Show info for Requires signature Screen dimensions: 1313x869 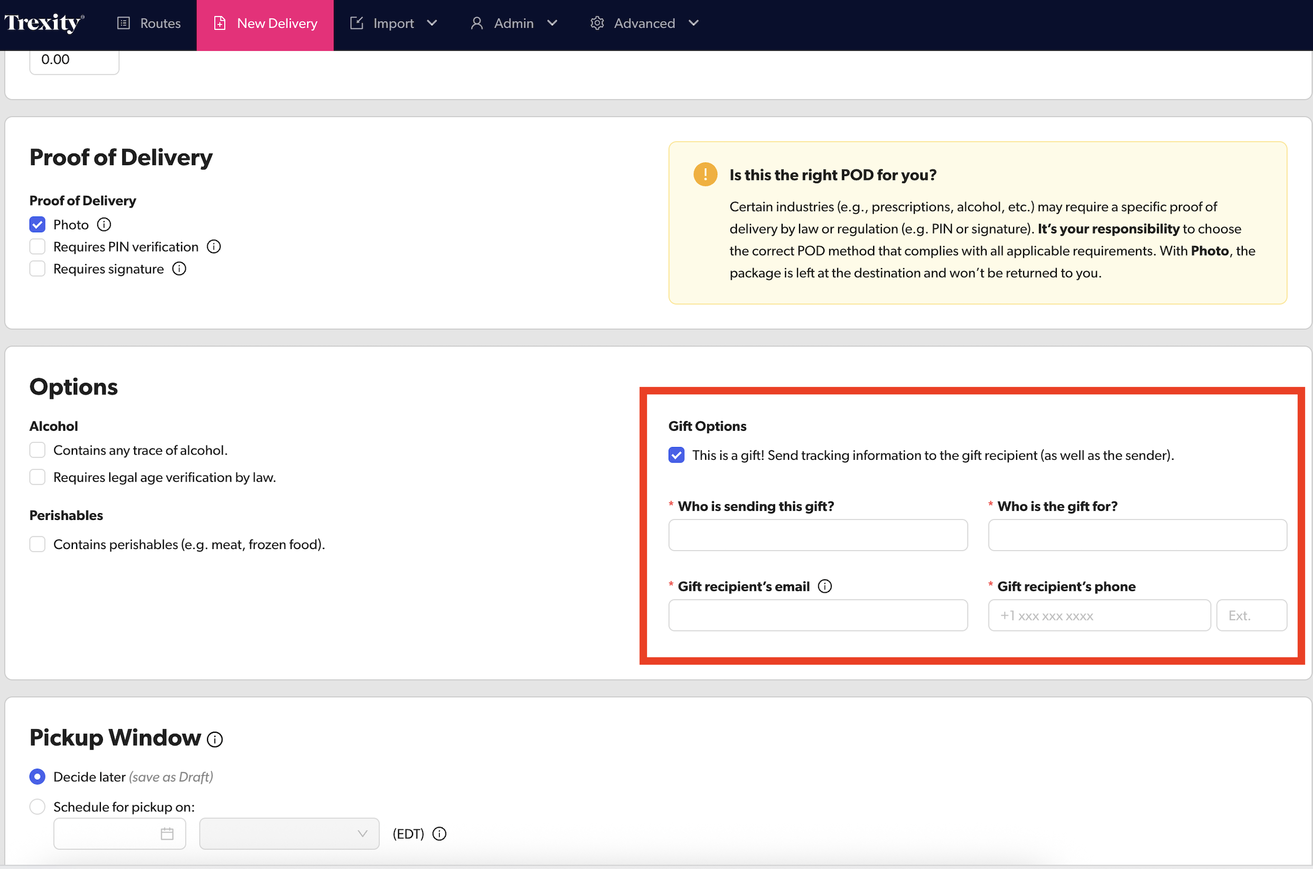(179, 269)
